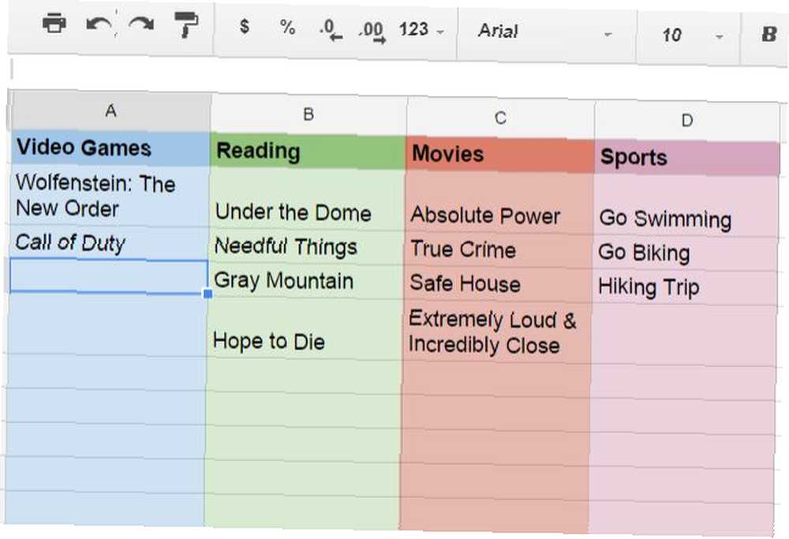This screenshot has width=789, height=539.
Task: Open the 123 number formats dropdown
Action: pos(421,30)
